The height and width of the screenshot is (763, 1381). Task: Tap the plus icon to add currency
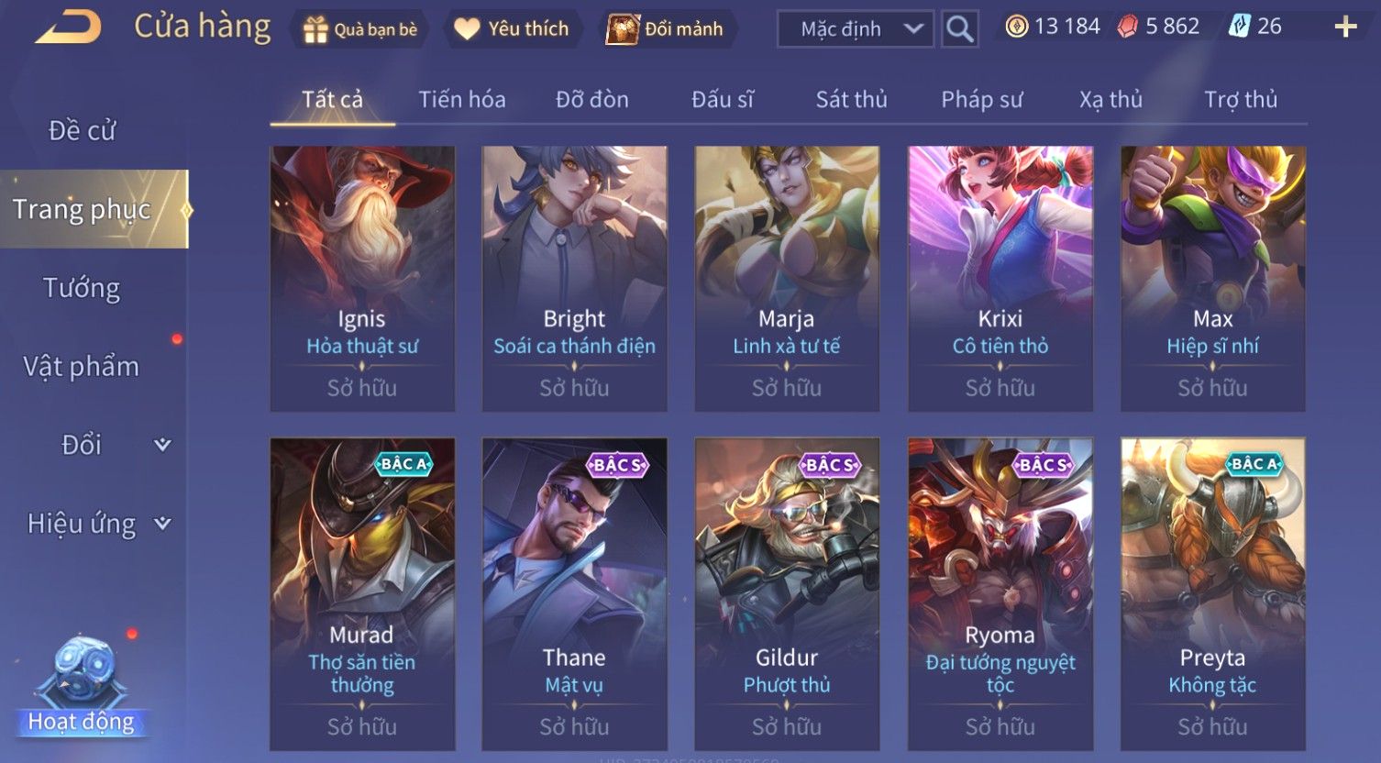click(1345, 27)
